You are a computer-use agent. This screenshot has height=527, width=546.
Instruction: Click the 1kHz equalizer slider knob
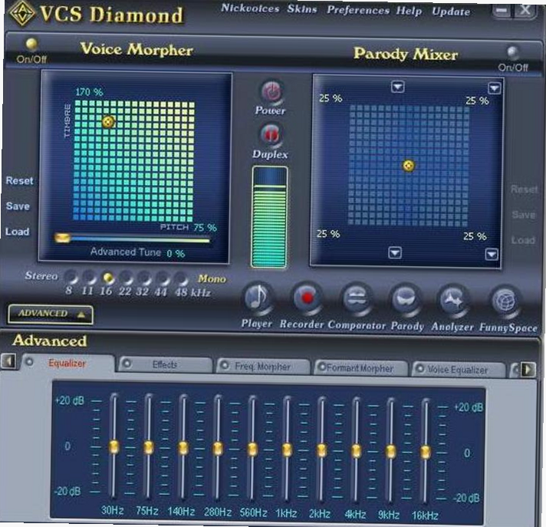click(x=287, y=450)
